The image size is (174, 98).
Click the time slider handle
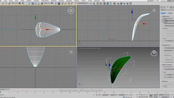pos(4,89)
